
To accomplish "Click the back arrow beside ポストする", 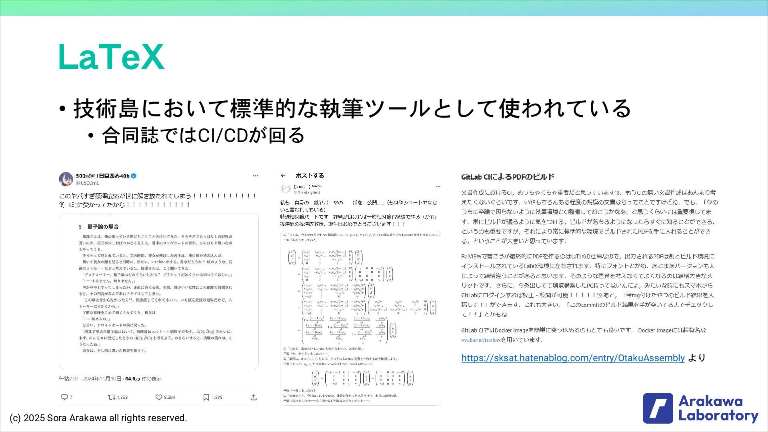I will pyautogui.click(x=283, y=176).
